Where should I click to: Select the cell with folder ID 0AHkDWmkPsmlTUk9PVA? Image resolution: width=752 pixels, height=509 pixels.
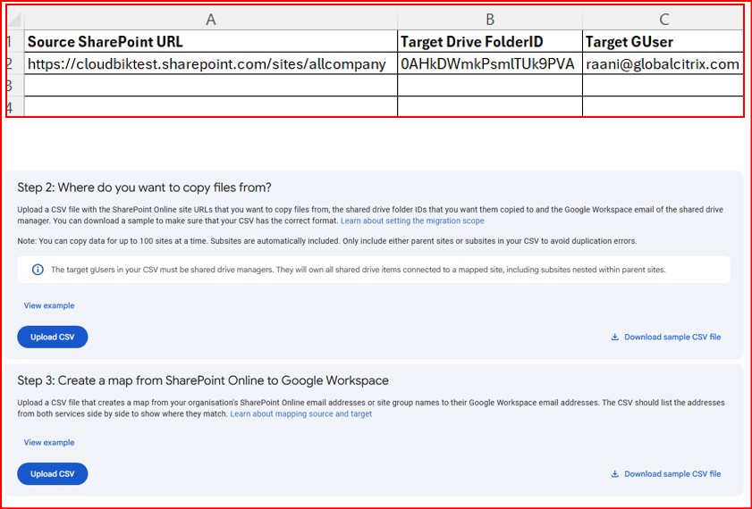click(x=489, y=63)
